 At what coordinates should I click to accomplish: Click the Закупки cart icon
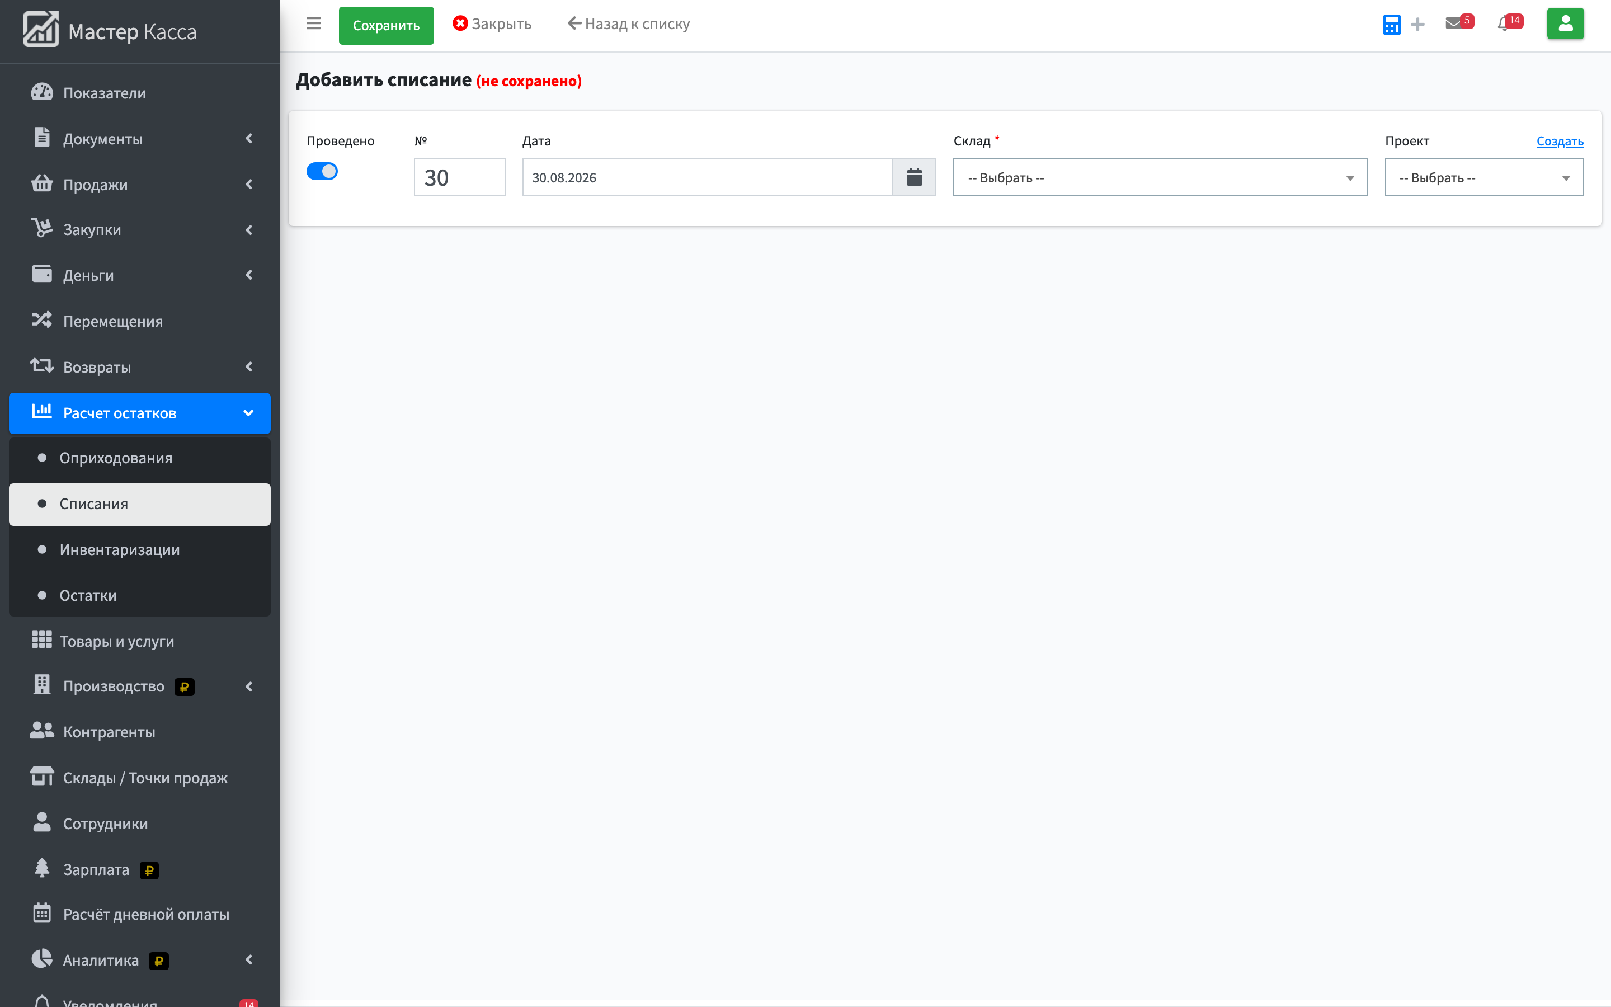[42, 228]
